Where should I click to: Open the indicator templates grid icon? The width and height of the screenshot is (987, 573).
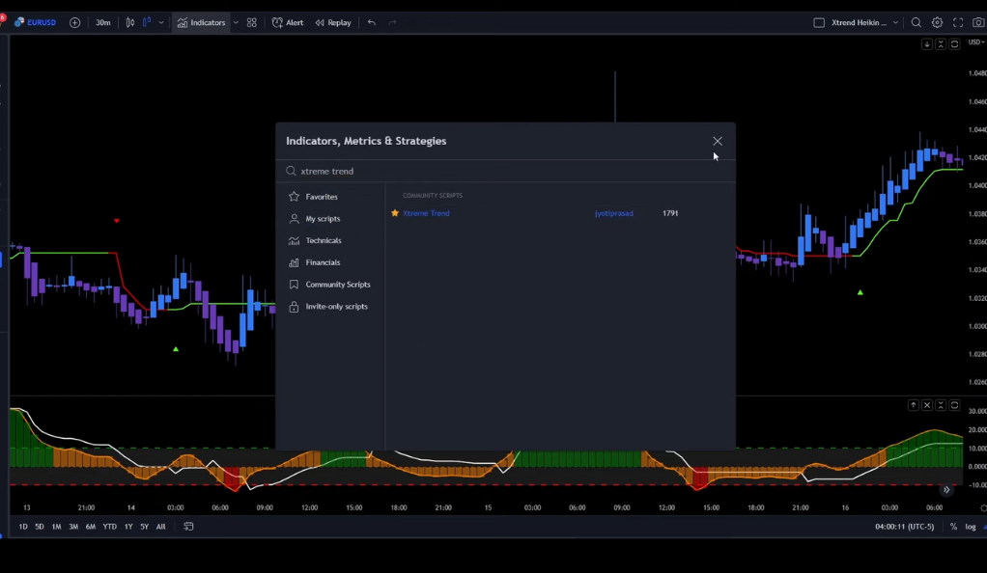click(x=252, y=22)
